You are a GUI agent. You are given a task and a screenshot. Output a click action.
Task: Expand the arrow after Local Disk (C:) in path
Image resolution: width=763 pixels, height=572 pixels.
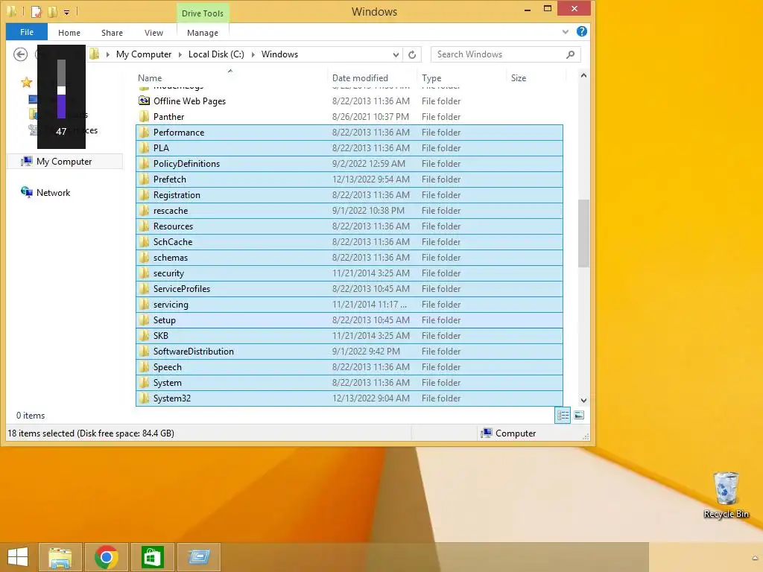coord(253,54)
